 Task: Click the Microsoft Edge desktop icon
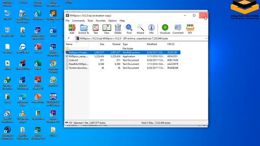pos(23,100)
